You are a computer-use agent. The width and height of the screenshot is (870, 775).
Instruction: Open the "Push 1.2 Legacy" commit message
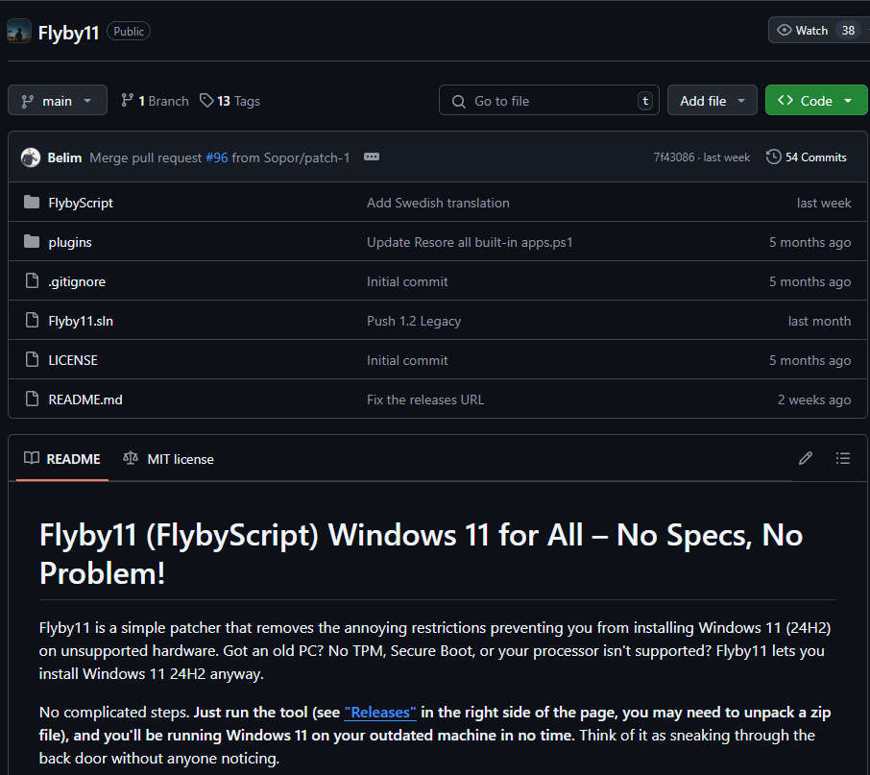[x=413, y=321]
